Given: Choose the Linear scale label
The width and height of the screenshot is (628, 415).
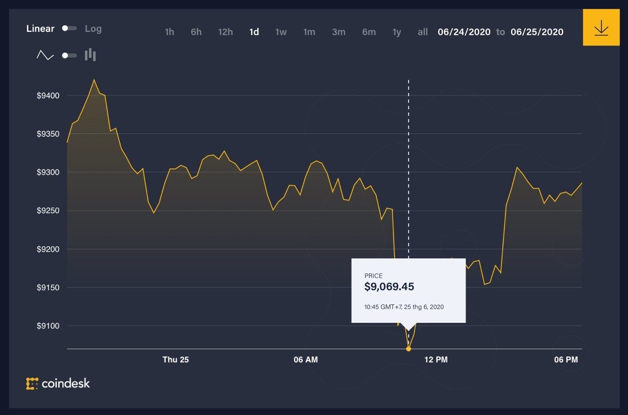Looking at the screenshot, I should pos(40,28).
